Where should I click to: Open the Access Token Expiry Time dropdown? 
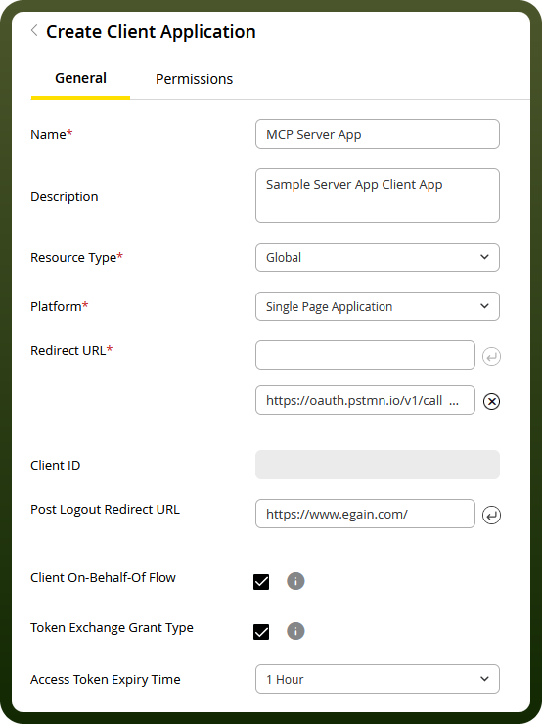click(378, 679)
